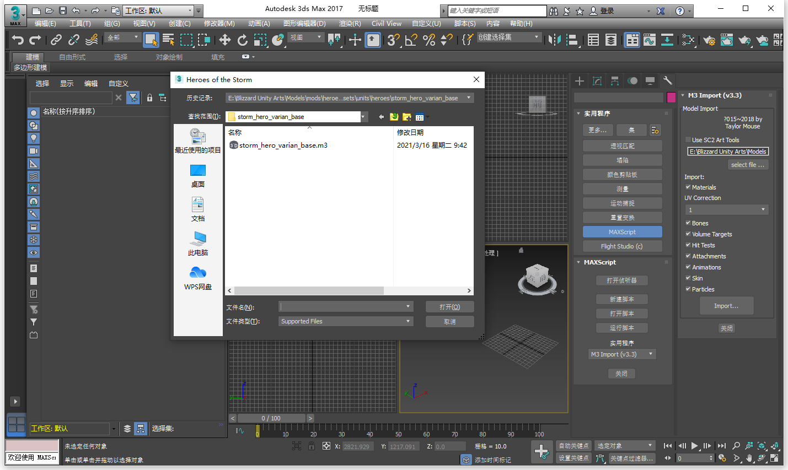The width and height of the screenshot is (788, 470).
Task: Toggle the Skin checkbox
Action: pyautogui.click(x=688, y=278)
